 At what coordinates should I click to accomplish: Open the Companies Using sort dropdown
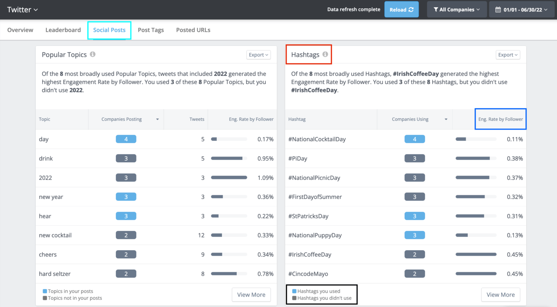pyautogui.click(x=446, y=119)
